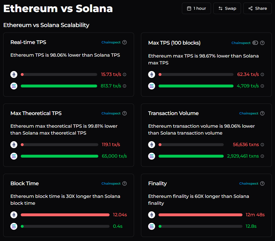The height and width of the screenshot is (241, 275).
Task: Open the help icon on Max Theoretical TPS card
Action: [125, 113]
